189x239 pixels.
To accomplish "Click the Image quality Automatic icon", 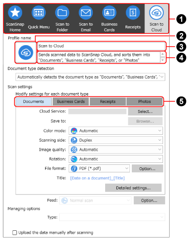I will [x=74, y=150].
